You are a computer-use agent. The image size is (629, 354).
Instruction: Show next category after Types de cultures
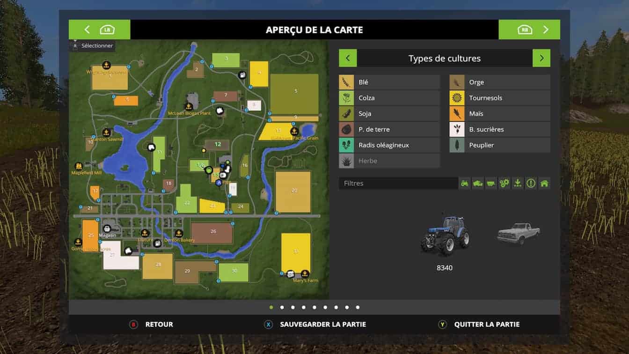(541, 59)
